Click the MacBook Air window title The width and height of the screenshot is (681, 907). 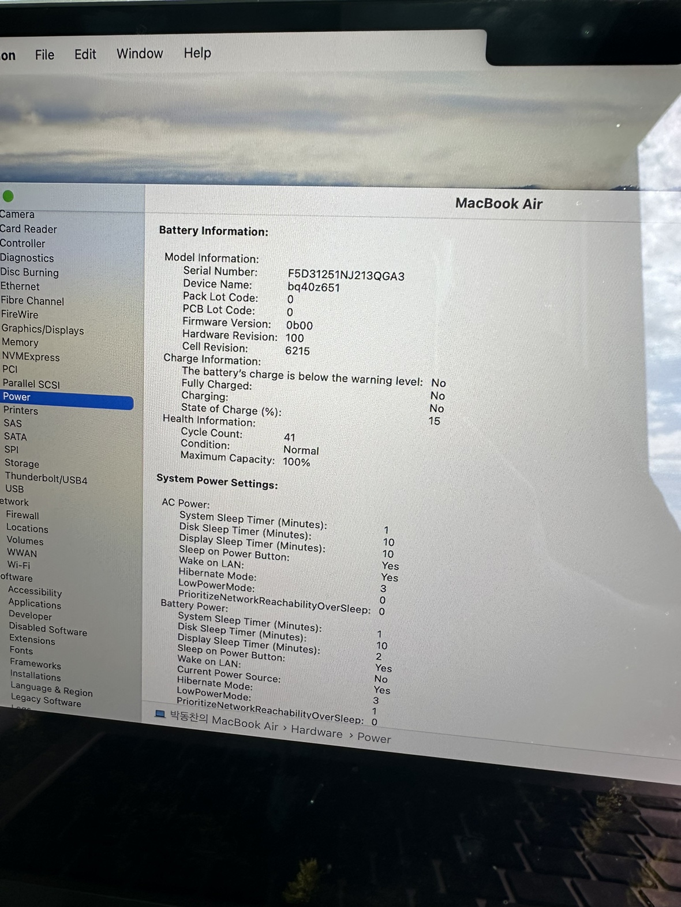point(499,204)
